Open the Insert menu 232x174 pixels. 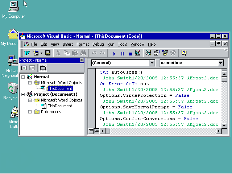[68, 44]
